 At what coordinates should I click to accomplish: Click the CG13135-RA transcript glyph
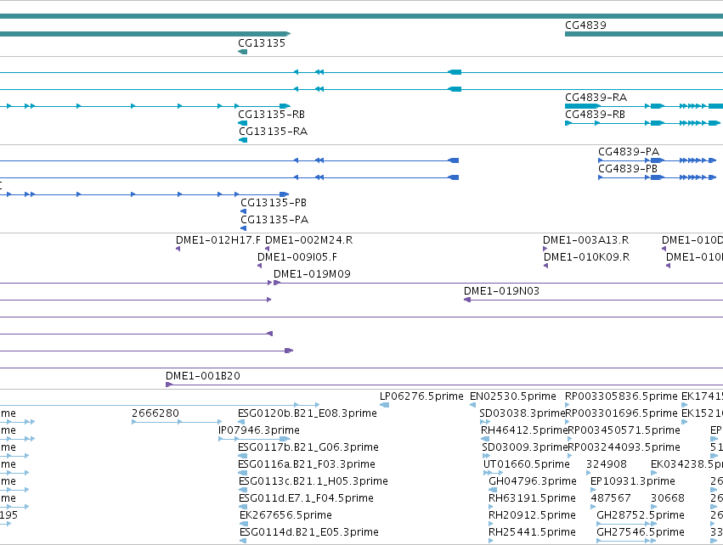[243, 140]
